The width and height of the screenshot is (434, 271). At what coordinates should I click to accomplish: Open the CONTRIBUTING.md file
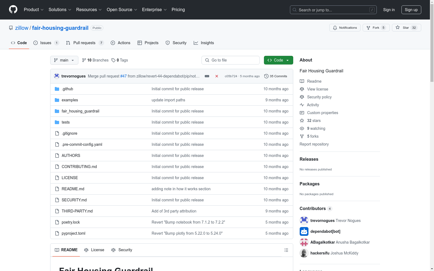coord(79,167)
